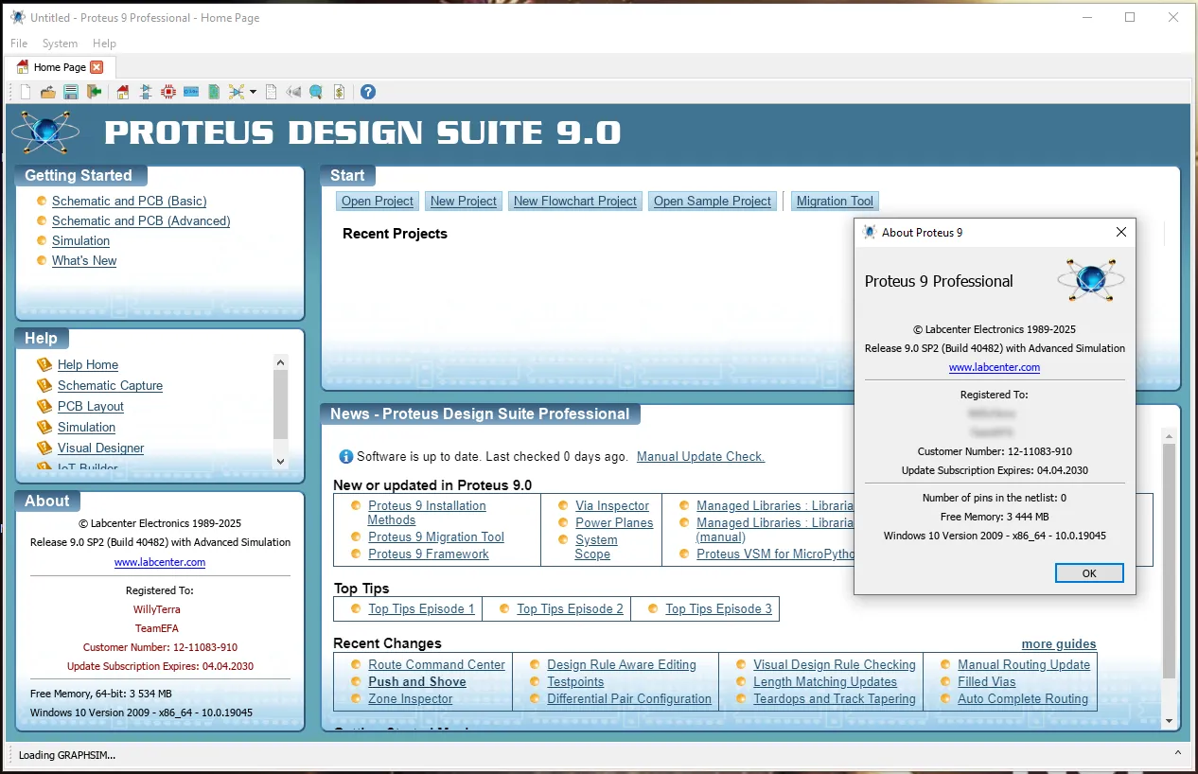Screen dimensions: 1198x774
Task: Open the Zone Inspector link
Action: [x=411, y=698]
